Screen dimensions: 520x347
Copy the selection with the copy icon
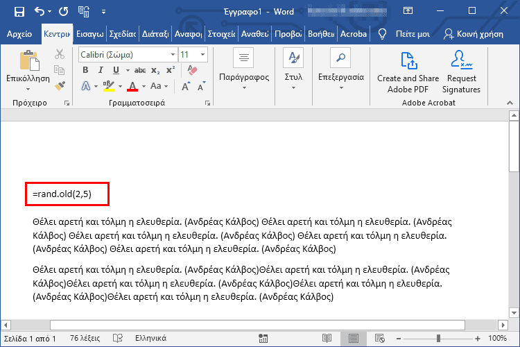tap(60, 70)
